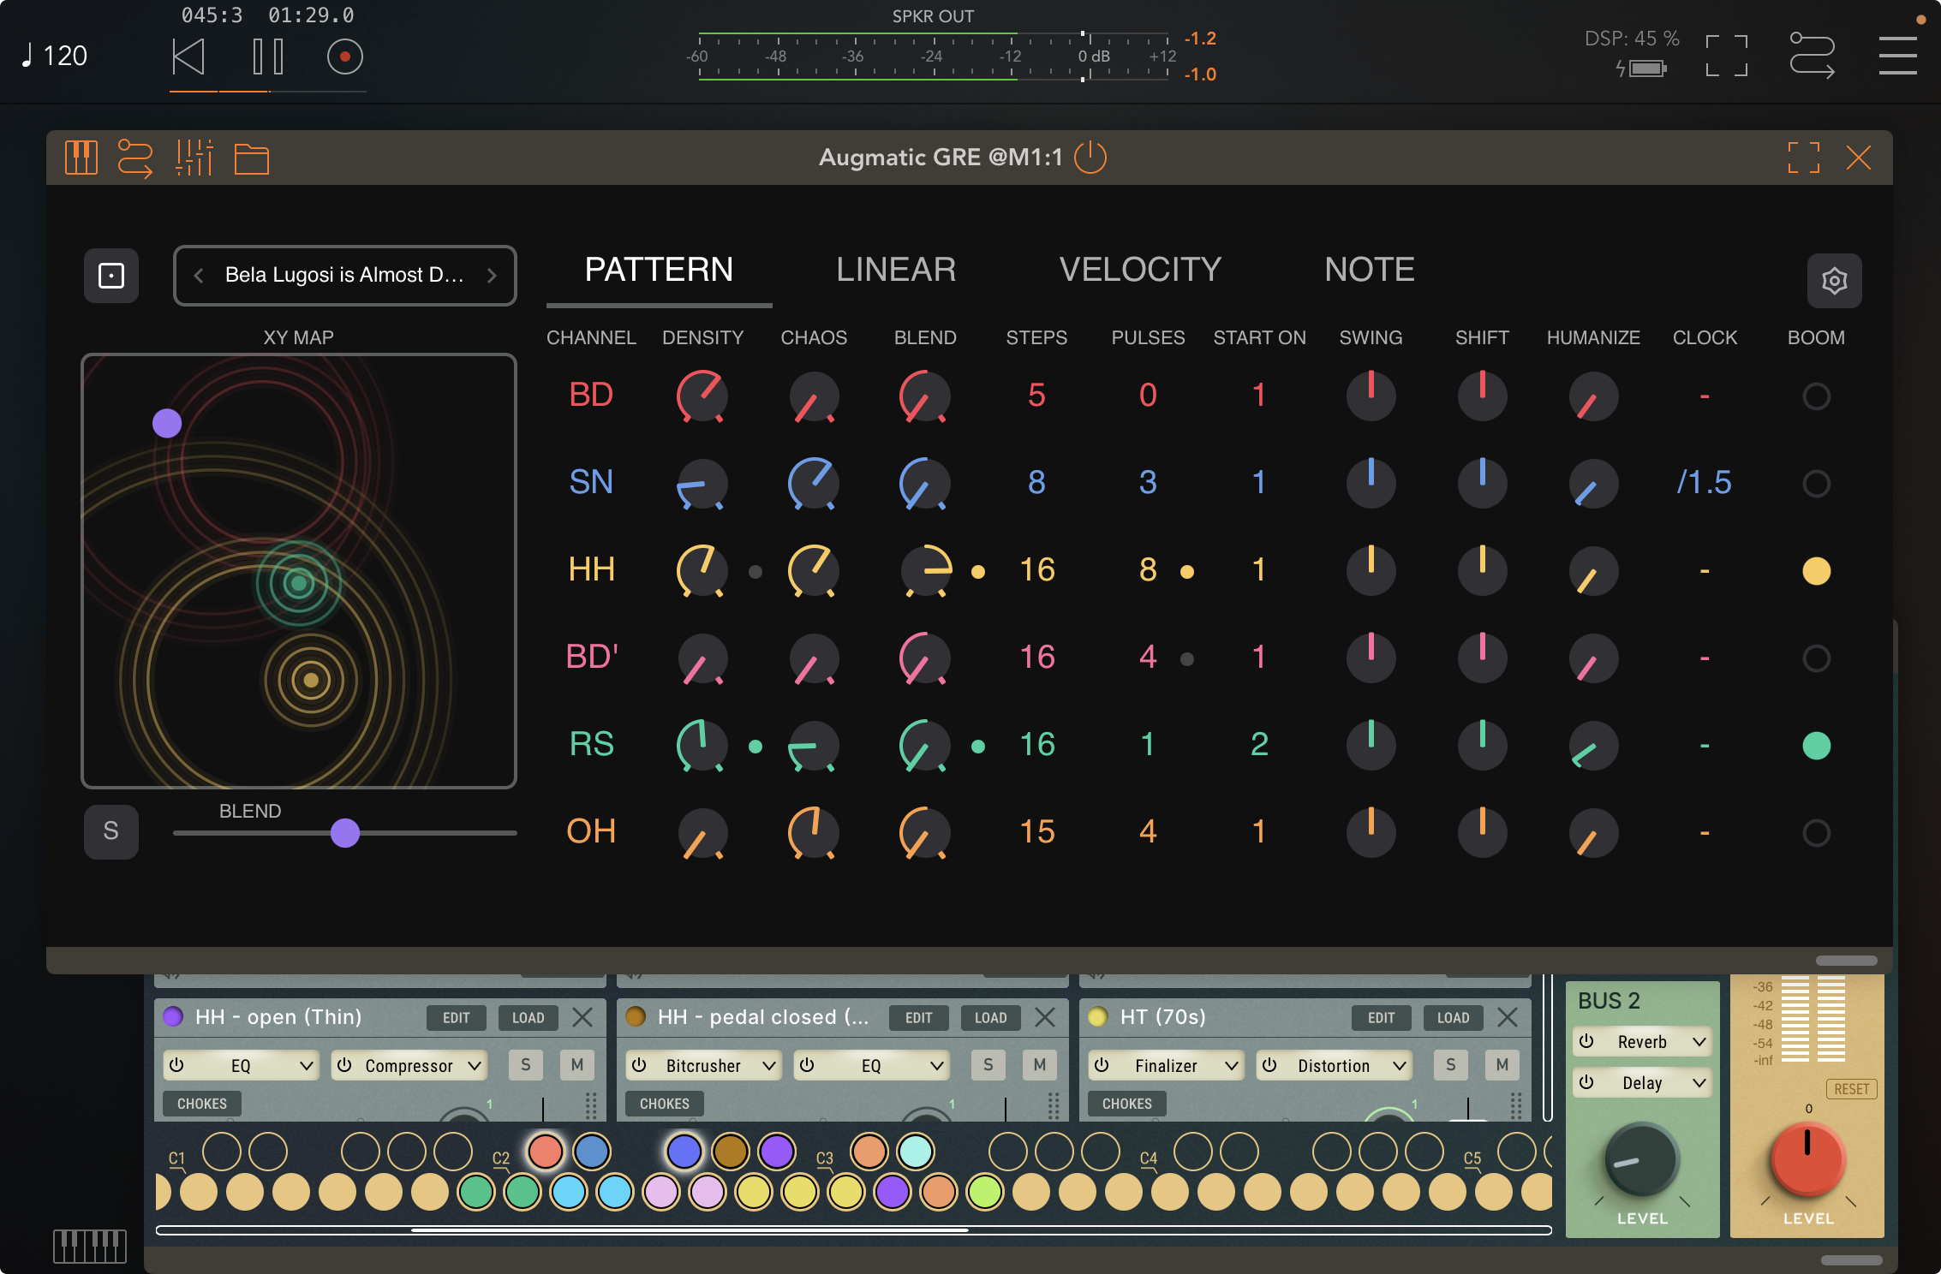Enable the BOOM toggle for the BD channel
Screen dimensions: 1941x1274
[x=1816, y=396]
